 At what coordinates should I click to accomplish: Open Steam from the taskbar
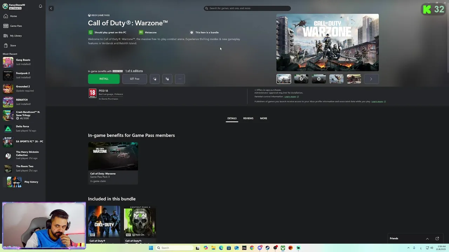pyautogui.click(x=267, y=248)
